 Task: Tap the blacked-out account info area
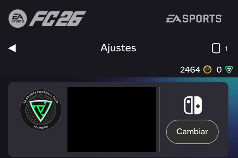point(112,119)
